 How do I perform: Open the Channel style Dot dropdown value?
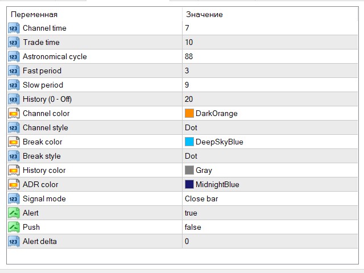point(191,127)
